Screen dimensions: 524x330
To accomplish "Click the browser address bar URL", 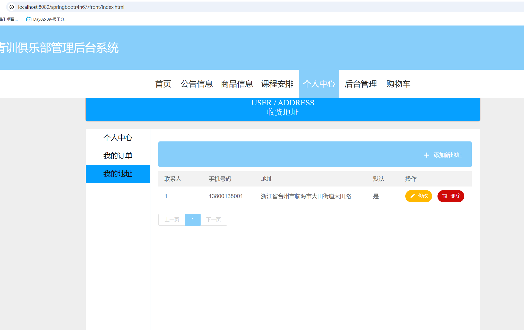I will tap(71, 7).
